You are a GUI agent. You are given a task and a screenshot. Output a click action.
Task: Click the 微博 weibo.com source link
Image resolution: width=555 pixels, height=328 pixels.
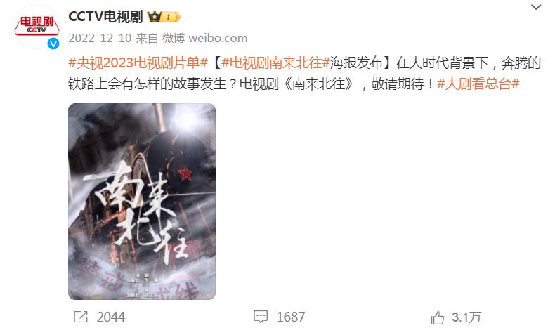pyautogui.click(x=204, y=38)
